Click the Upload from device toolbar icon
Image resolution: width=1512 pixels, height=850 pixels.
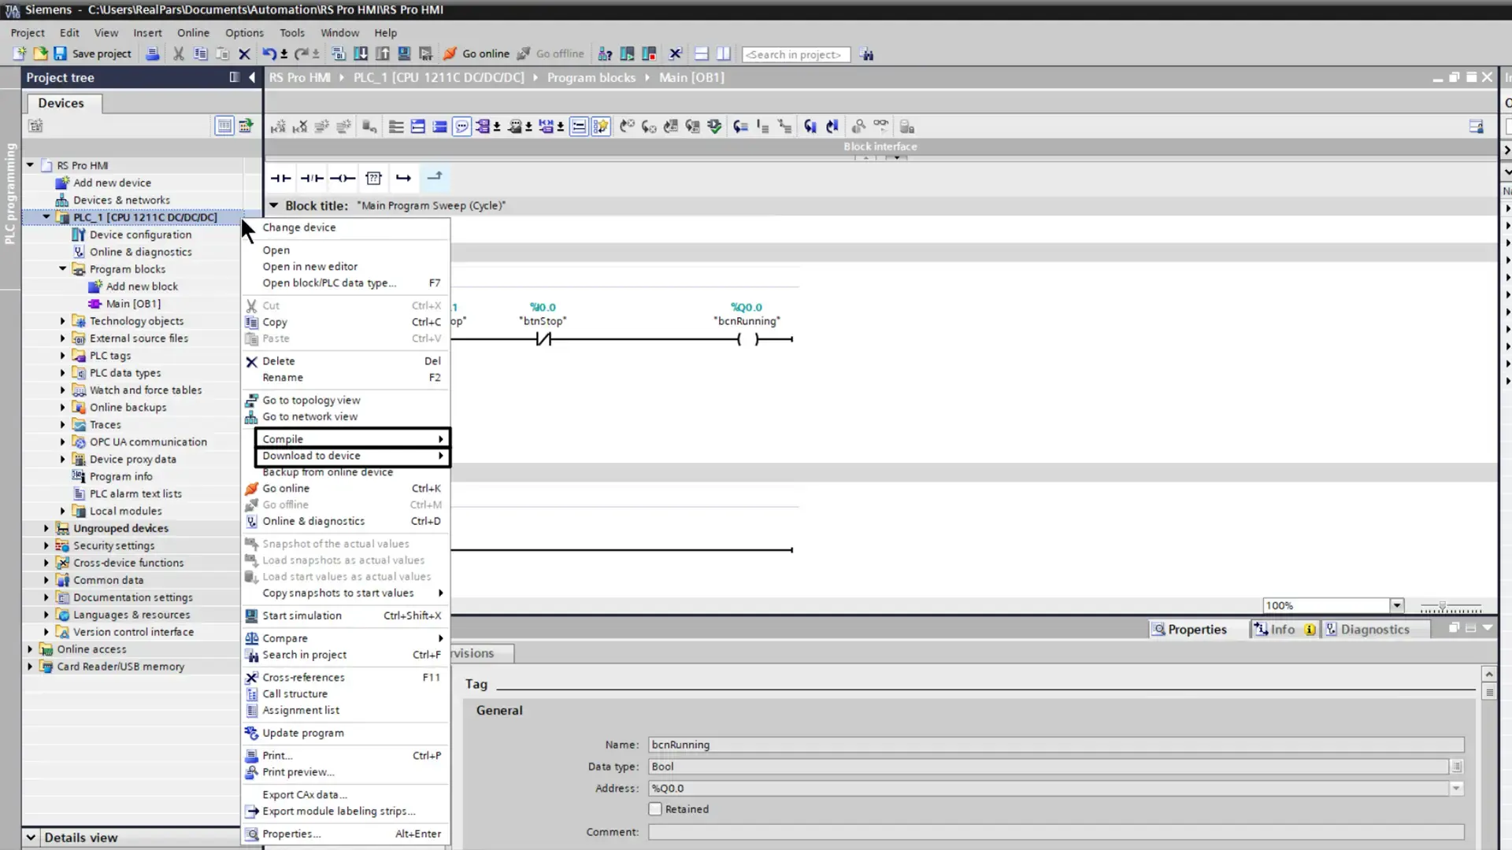pos(383,54)
